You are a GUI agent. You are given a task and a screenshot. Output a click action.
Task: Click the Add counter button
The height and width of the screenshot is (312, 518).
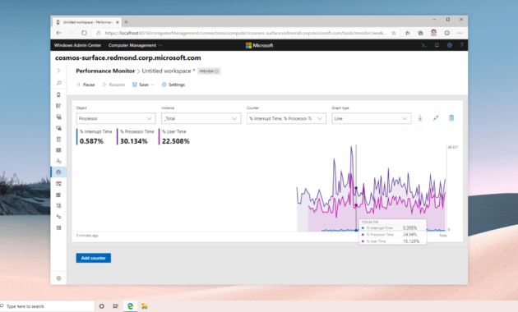tap(93, 258)
